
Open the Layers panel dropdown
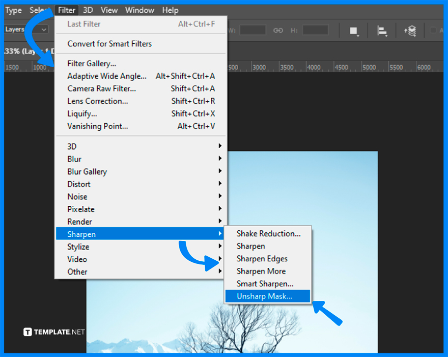[44, 30]
